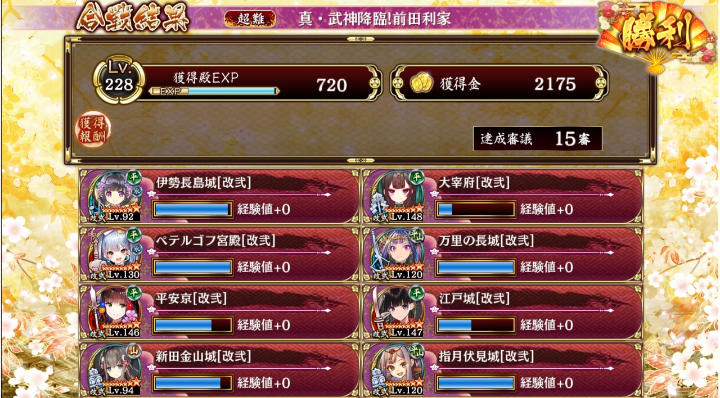Click the 平 terrain icon on 江戸城 portrait
Image resolution: width=720 pixels, height=398 pixels.
pyautogui.click(x=416, y=292)
